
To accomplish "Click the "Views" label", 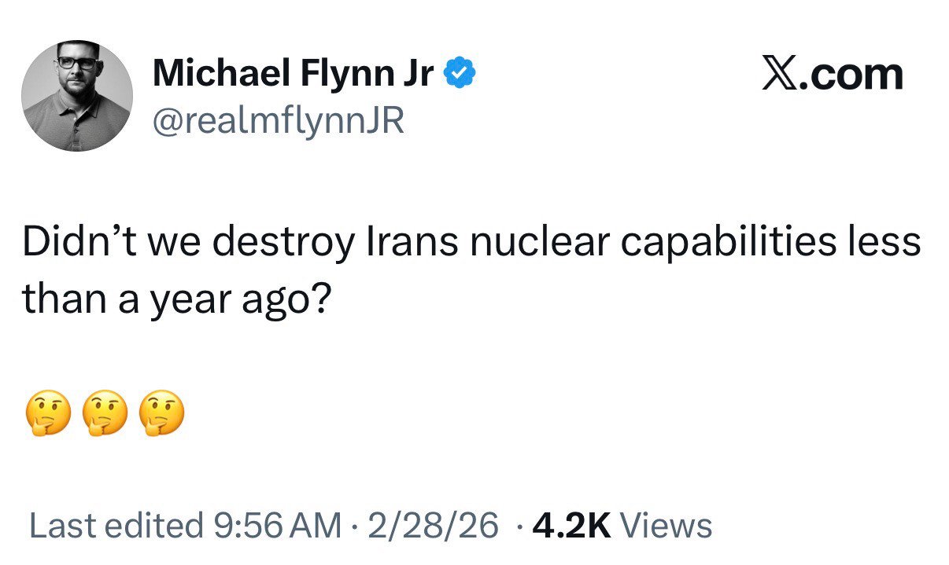I will pyautogui.click(x=667, y=526).
